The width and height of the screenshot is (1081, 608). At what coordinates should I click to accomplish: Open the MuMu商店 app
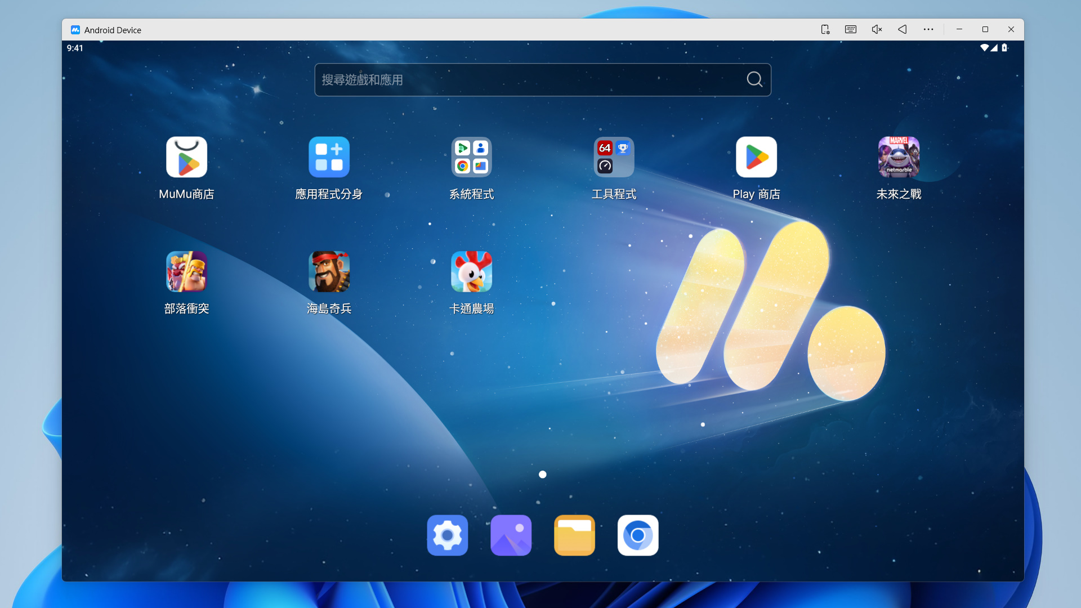point(186,157)
